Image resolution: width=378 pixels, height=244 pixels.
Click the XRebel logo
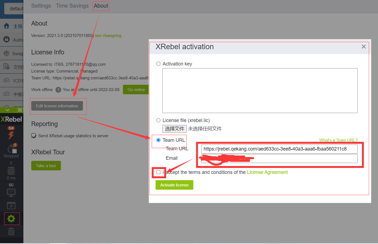coord(11,119)
